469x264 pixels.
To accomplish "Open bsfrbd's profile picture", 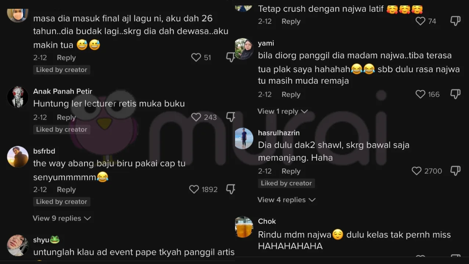I will (x=18, y=157).
